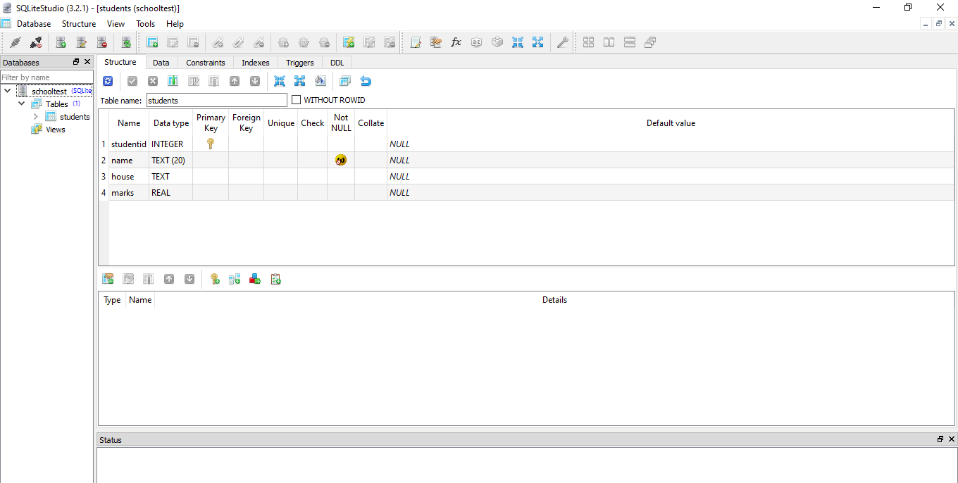
Task: Add a new column to the table
Action: [173, 80]
